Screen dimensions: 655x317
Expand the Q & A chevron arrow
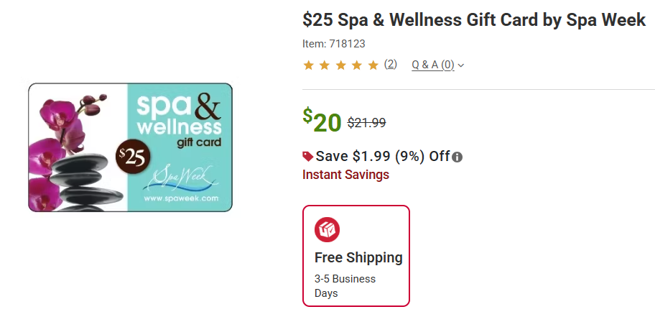461,65
